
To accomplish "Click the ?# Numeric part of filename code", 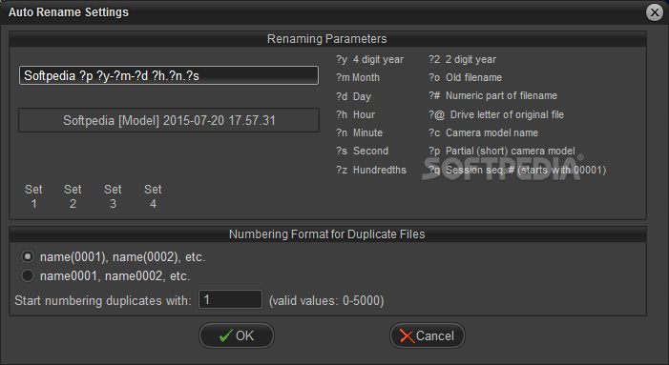I will (x=492, y=96).
